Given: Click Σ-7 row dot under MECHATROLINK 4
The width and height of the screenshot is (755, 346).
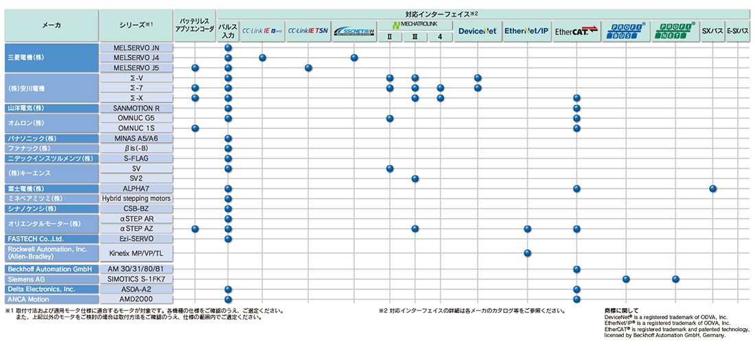Looking at the screenshot, I should click(440, 88).
